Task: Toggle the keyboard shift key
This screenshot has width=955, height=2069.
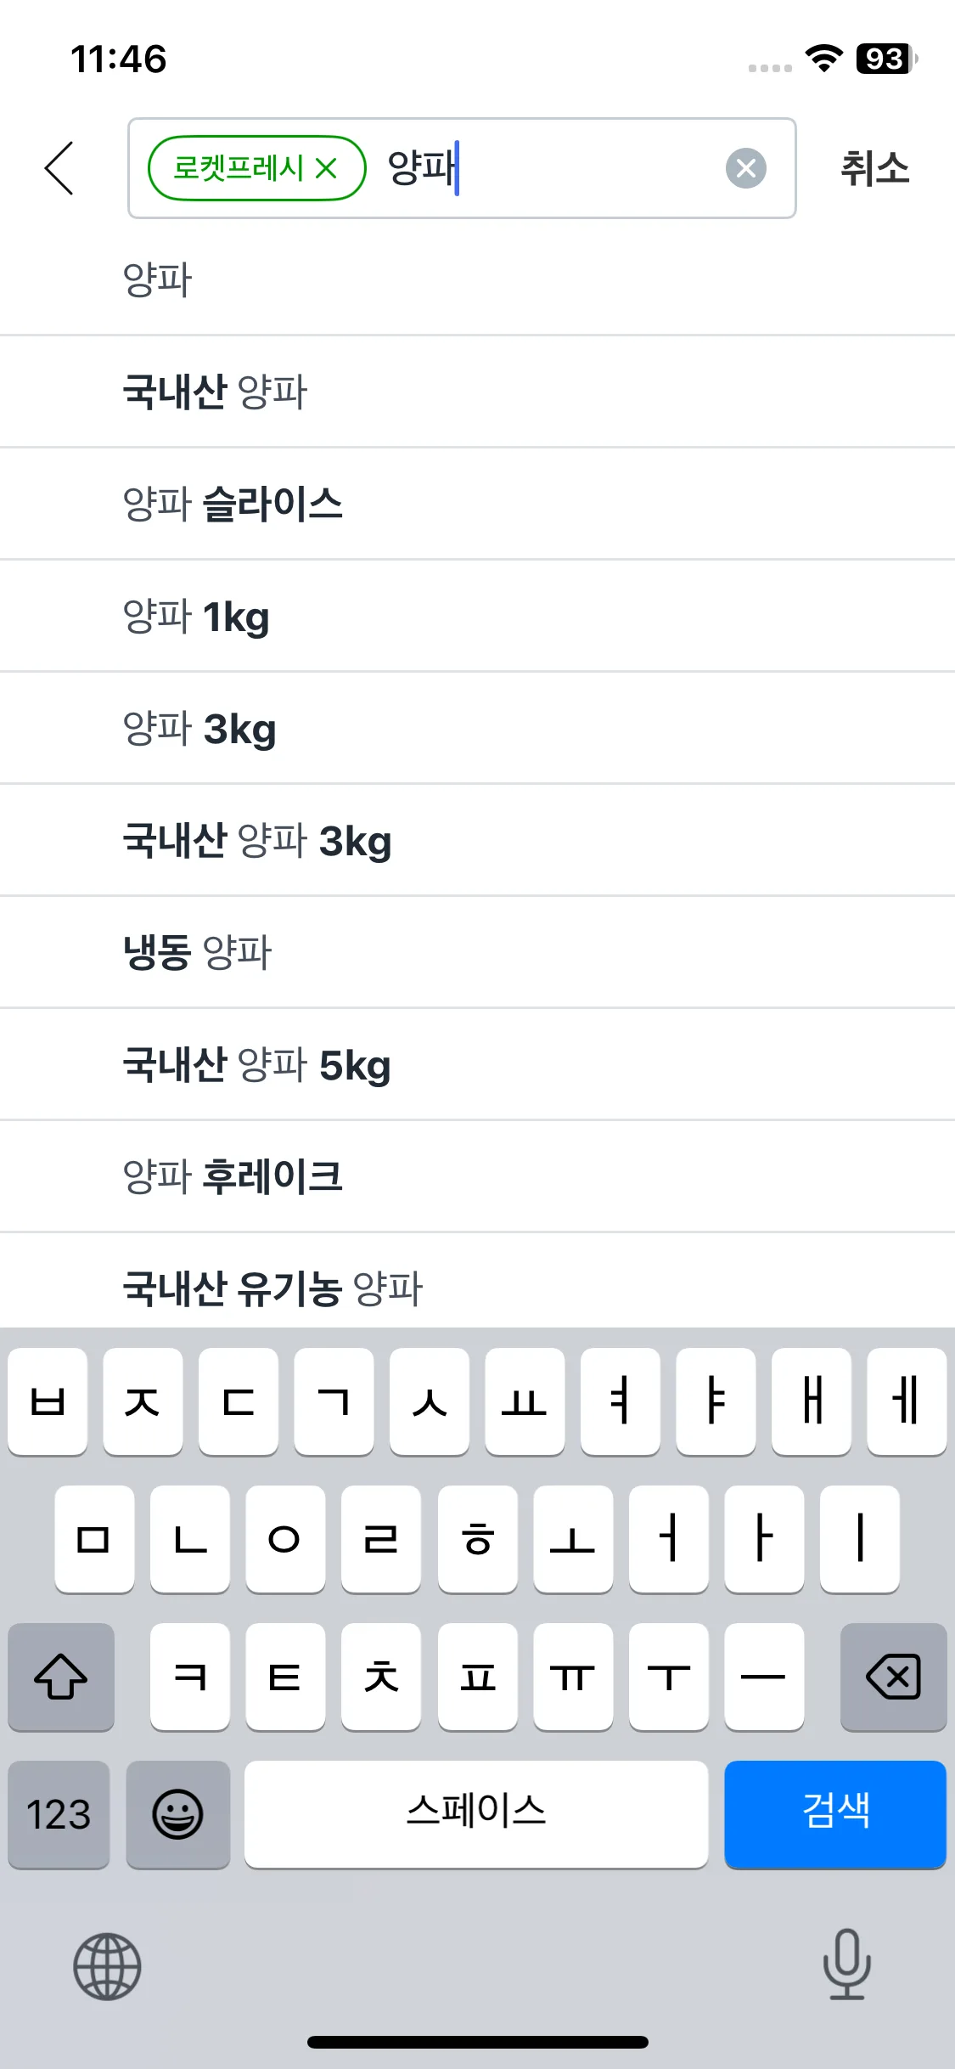Action: [x=61, y=1677]
